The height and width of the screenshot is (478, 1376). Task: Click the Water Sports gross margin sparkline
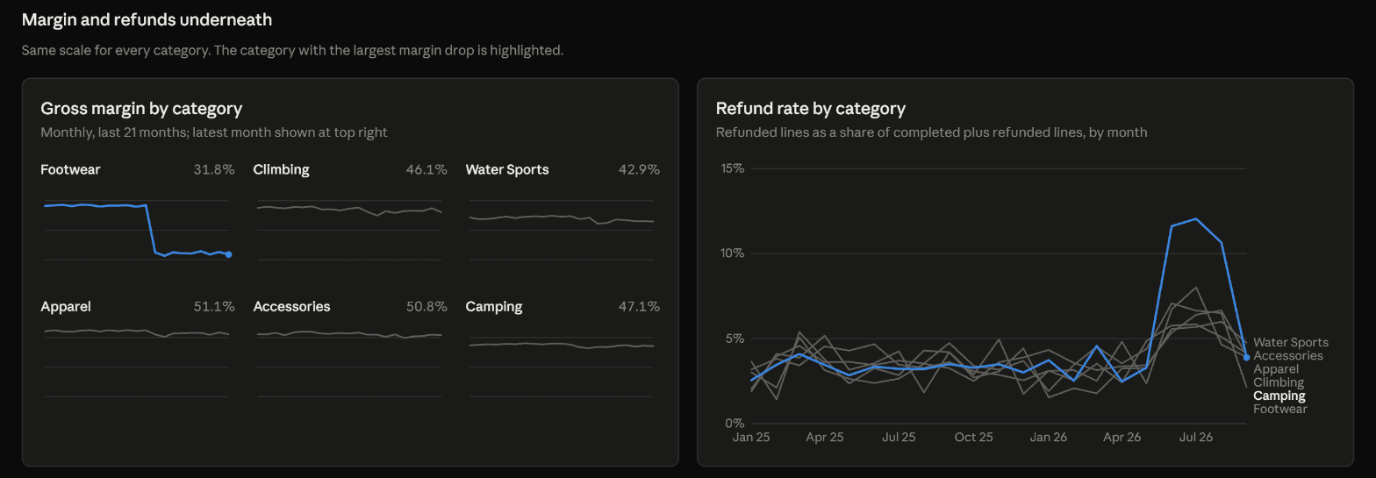click(x=562, y=230)
